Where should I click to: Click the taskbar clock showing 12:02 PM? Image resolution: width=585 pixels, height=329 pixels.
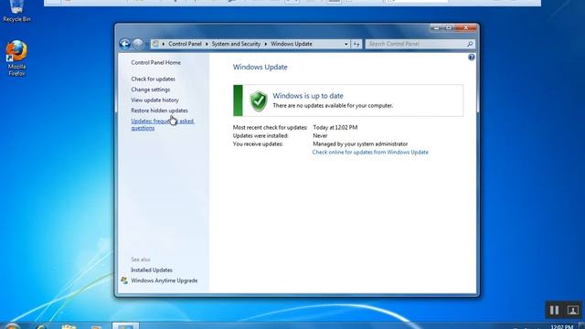pos(561,326)
